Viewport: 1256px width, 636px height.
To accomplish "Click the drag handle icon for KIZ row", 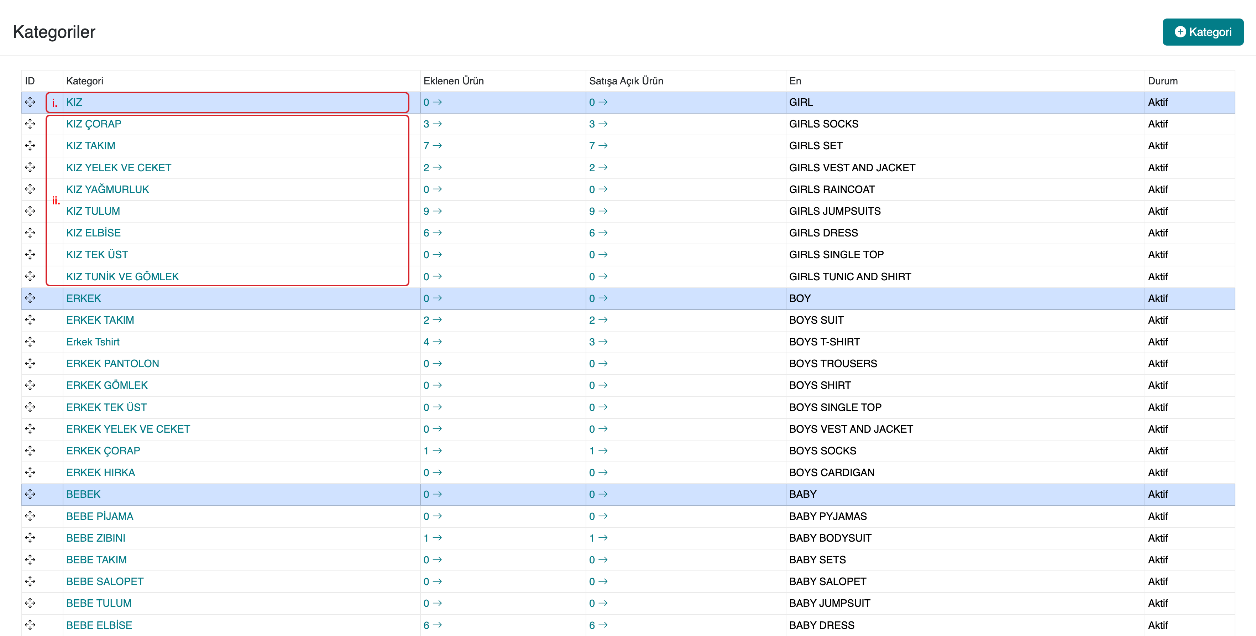I will pos(30,103).
